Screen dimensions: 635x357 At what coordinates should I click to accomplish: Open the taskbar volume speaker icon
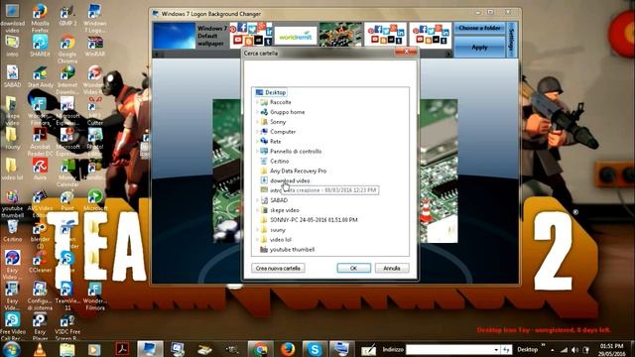[575, 350]
